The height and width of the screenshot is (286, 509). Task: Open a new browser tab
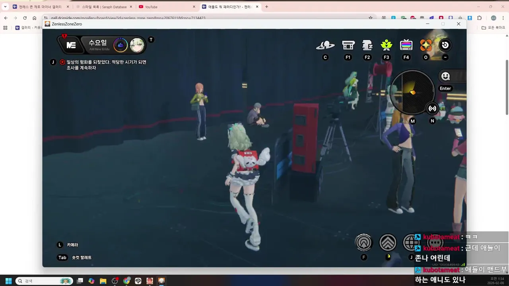266,7
